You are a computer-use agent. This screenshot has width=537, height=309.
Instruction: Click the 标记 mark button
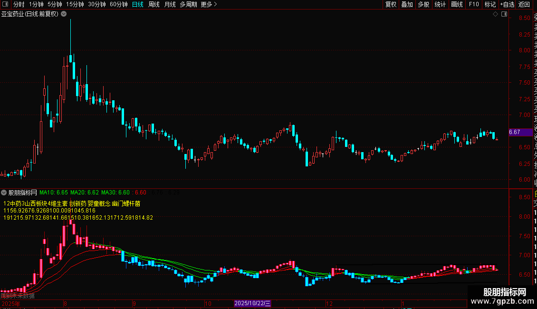click(x=490, y=4)
